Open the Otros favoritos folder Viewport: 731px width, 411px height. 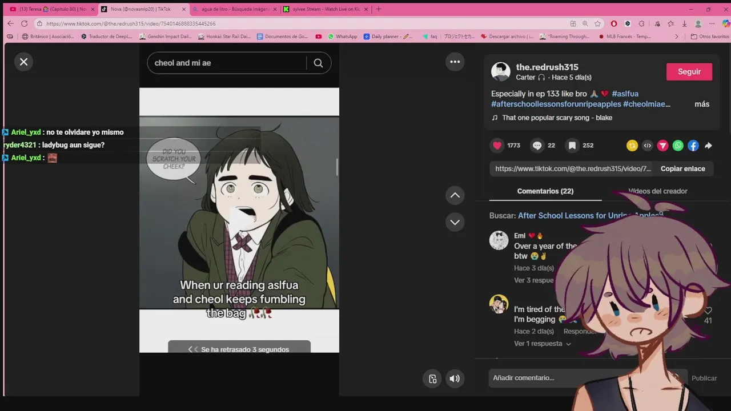pos(710,37)
